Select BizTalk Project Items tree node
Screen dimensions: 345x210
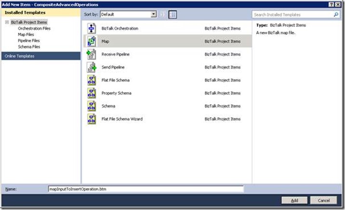[29, 22]
